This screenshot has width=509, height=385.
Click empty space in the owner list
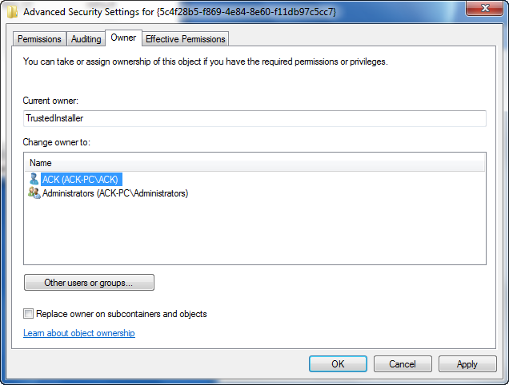click(254, 236)
